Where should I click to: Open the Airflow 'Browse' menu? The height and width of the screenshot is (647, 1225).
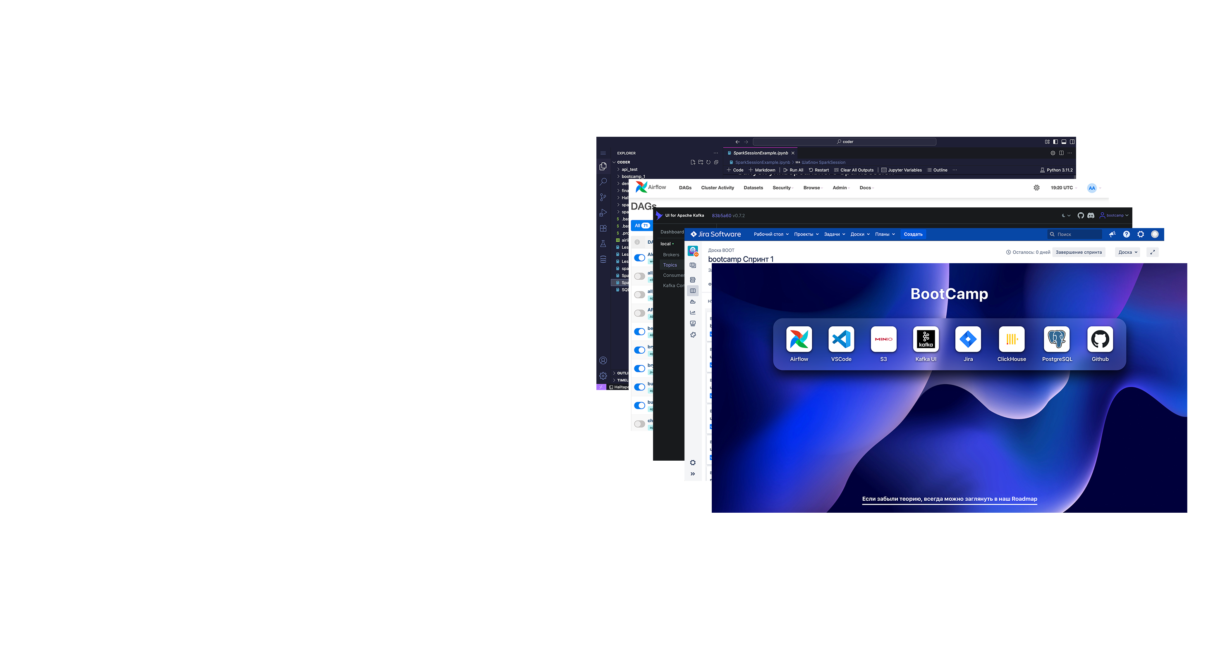[x=813, y=188]
